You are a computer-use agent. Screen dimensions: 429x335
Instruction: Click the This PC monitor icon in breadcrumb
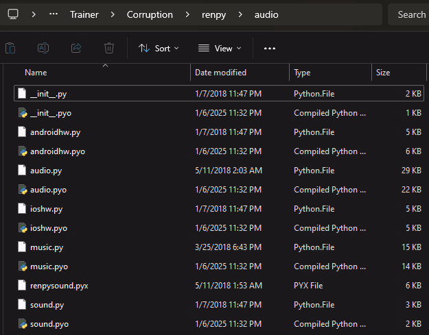(x=13, y=14)
